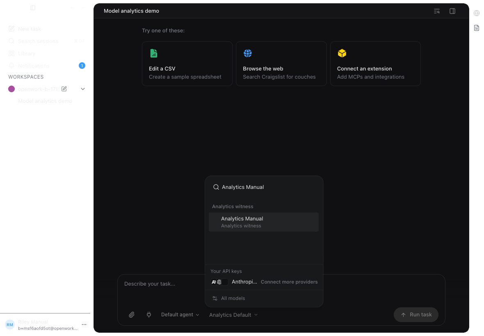Click New task in sidebar
Image resolution: width=484 pixels, height=336 pixels.
[x=29, y=29]
